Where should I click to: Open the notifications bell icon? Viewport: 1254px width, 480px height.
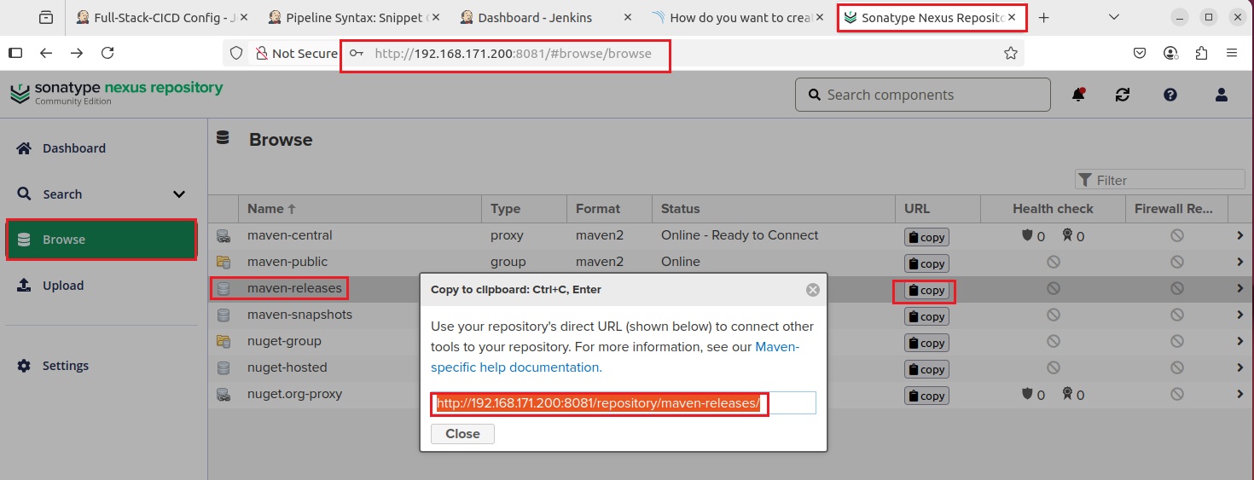pyautogui.click(x=1078, y=95)
